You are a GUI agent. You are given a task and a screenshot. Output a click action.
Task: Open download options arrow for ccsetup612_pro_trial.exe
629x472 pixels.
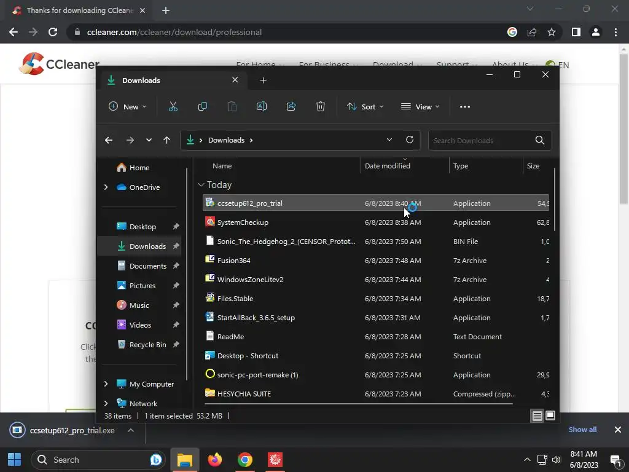coord(131,430)
